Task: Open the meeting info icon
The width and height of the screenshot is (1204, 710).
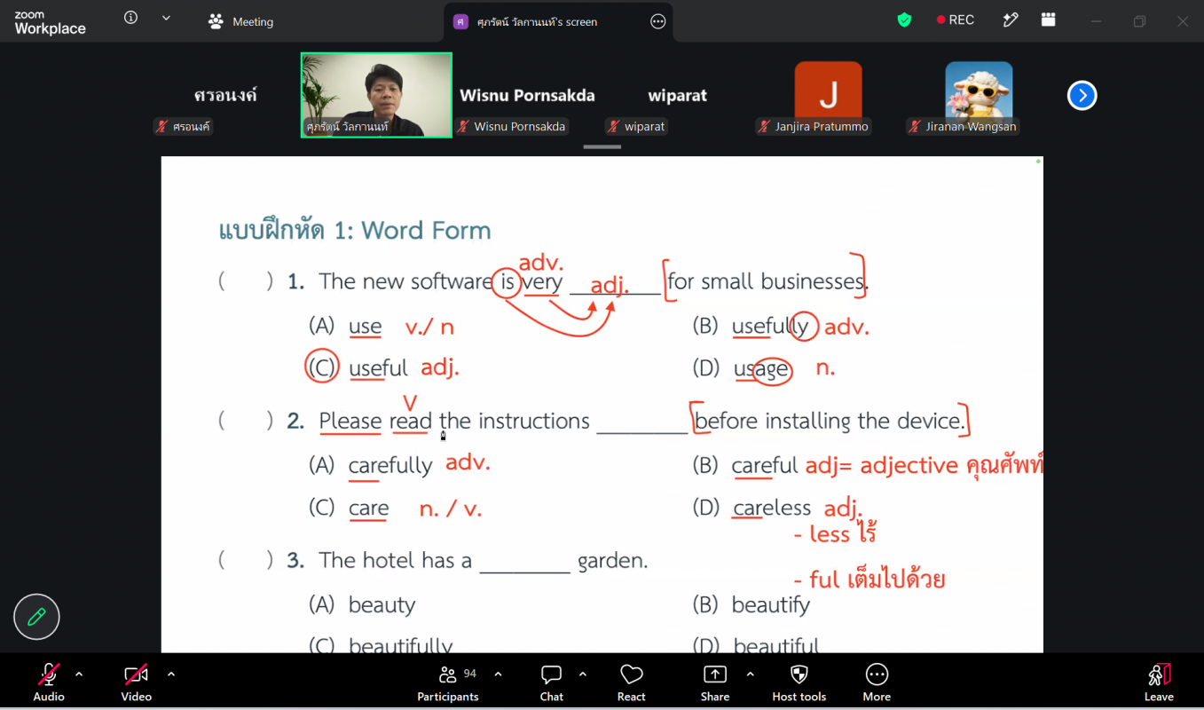Action: coord(131,18)
